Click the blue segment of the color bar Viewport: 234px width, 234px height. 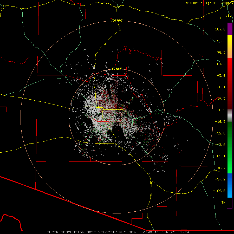point(230,185)
